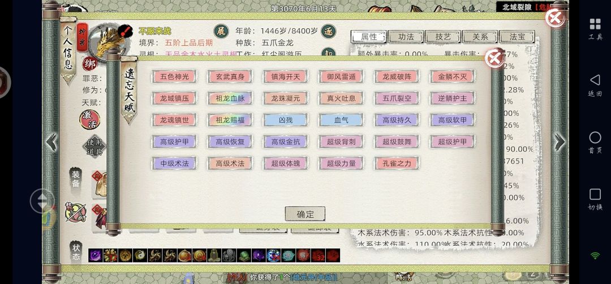Choose the 祖龙血脉 talent
The width and height of the screenshot is (611, 284).
[x=230, y=98]
